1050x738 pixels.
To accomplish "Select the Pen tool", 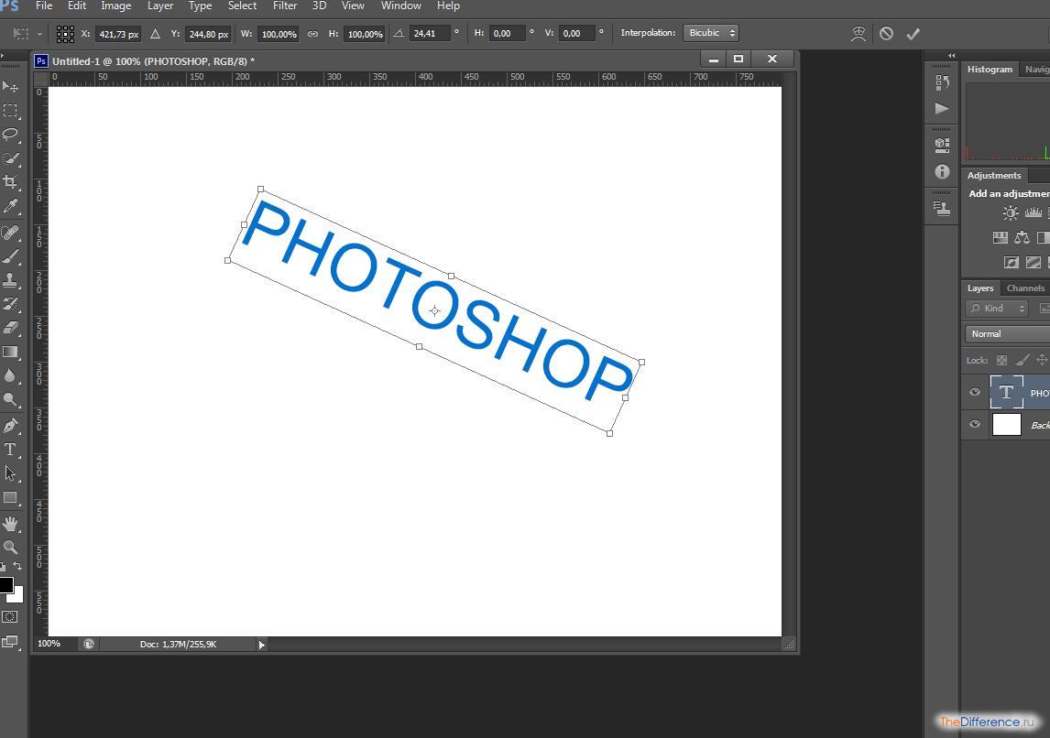I will 11,426.
